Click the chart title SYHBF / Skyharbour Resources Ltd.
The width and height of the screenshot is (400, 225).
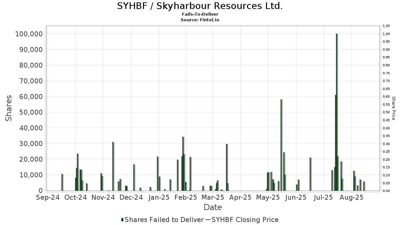point(200,6)
